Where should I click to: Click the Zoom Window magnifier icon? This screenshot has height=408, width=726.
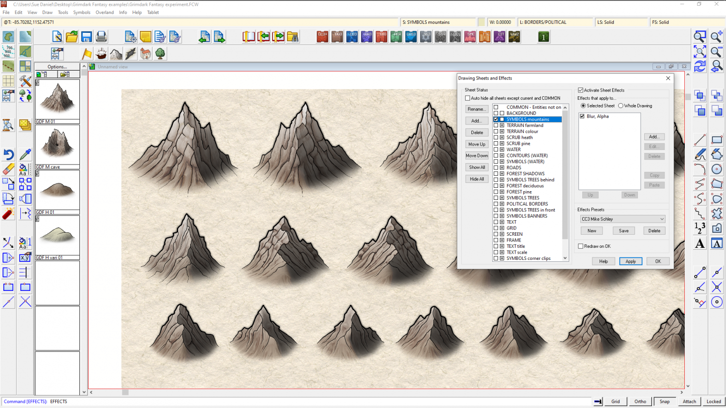(700, 37)
